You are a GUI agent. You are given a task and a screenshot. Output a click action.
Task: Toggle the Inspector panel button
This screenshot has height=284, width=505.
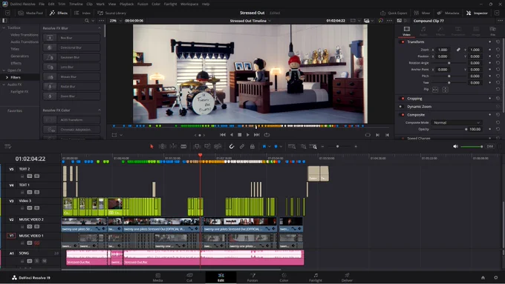[x=477, y=13]
